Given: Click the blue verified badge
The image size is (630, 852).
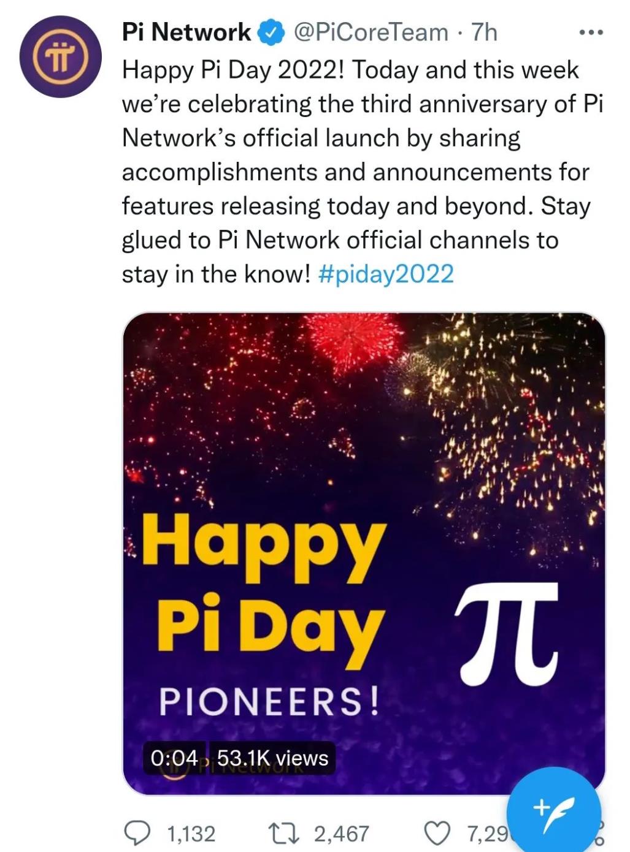Looking at the screenshot, I should tap(272, 32).
